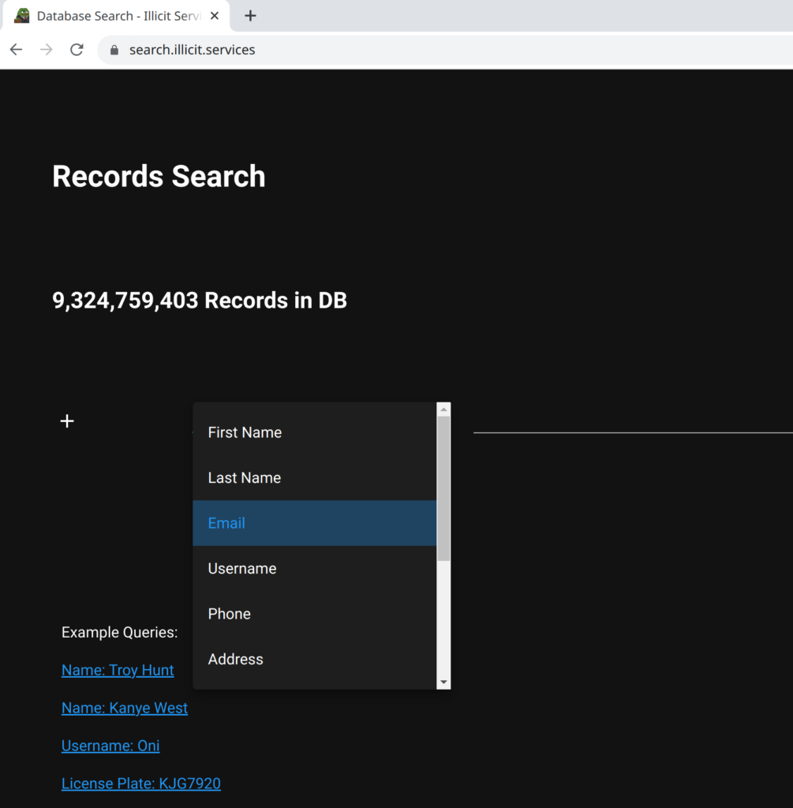Open the Troy Hunt example query
The image size is (793, 808).
tap(117, 669)
